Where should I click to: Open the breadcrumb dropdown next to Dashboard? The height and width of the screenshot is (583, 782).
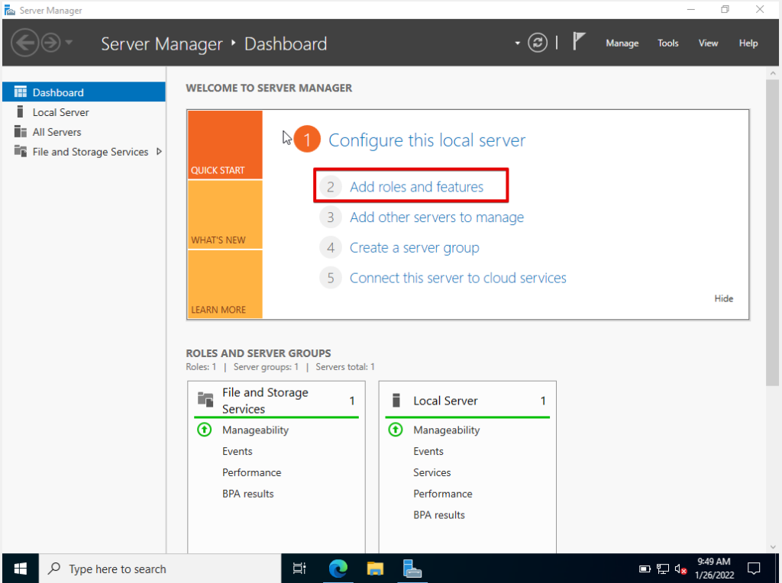[x=516, y=43]
